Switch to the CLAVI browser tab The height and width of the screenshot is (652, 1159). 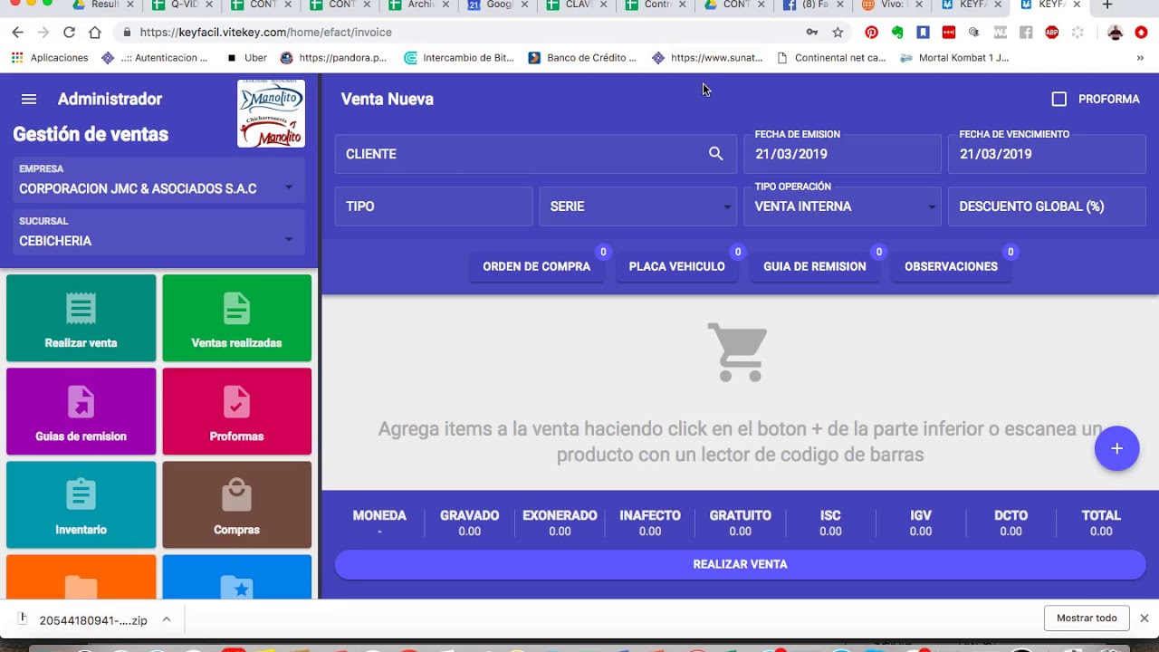[x=577, y=5]
